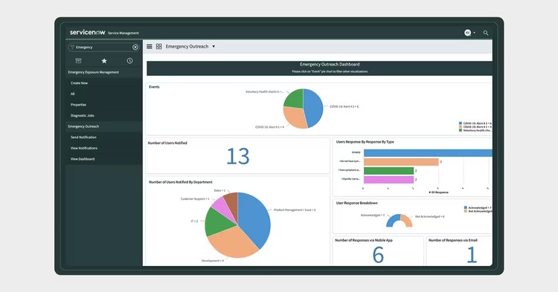
Task: Click the filter funnel icon in navigator
Action: click(72, 48)
